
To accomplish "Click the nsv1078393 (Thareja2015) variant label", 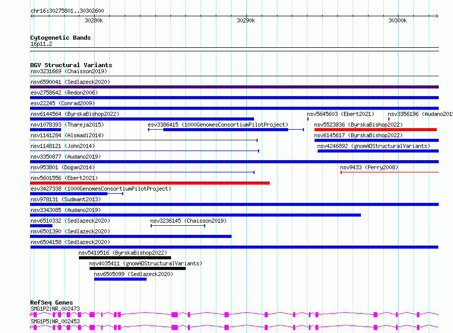I will tap(67, 125).
